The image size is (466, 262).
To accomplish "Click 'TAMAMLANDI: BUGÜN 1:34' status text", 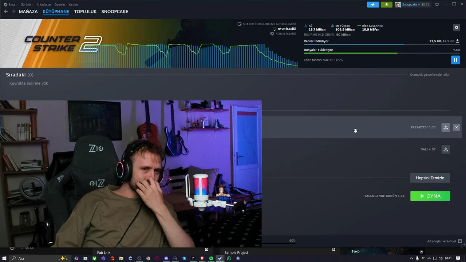I will [384, 196].
